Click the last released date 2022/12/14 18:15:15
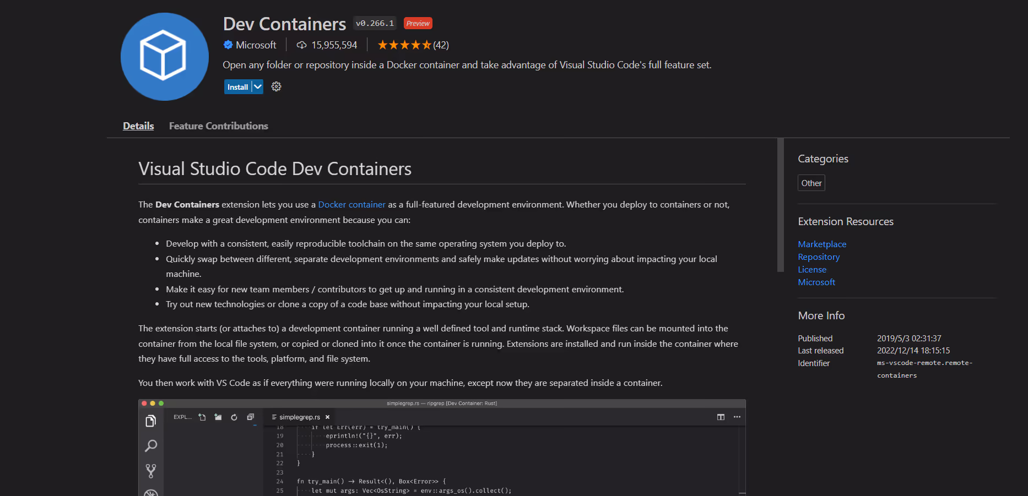Viewport: 1028px width, 496px height. (x=913, y=351)
